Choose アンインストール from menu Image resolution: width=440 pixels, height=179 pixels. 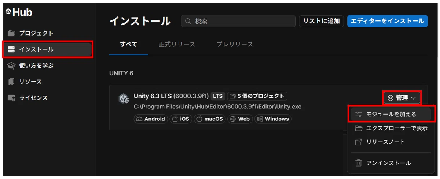391,163
